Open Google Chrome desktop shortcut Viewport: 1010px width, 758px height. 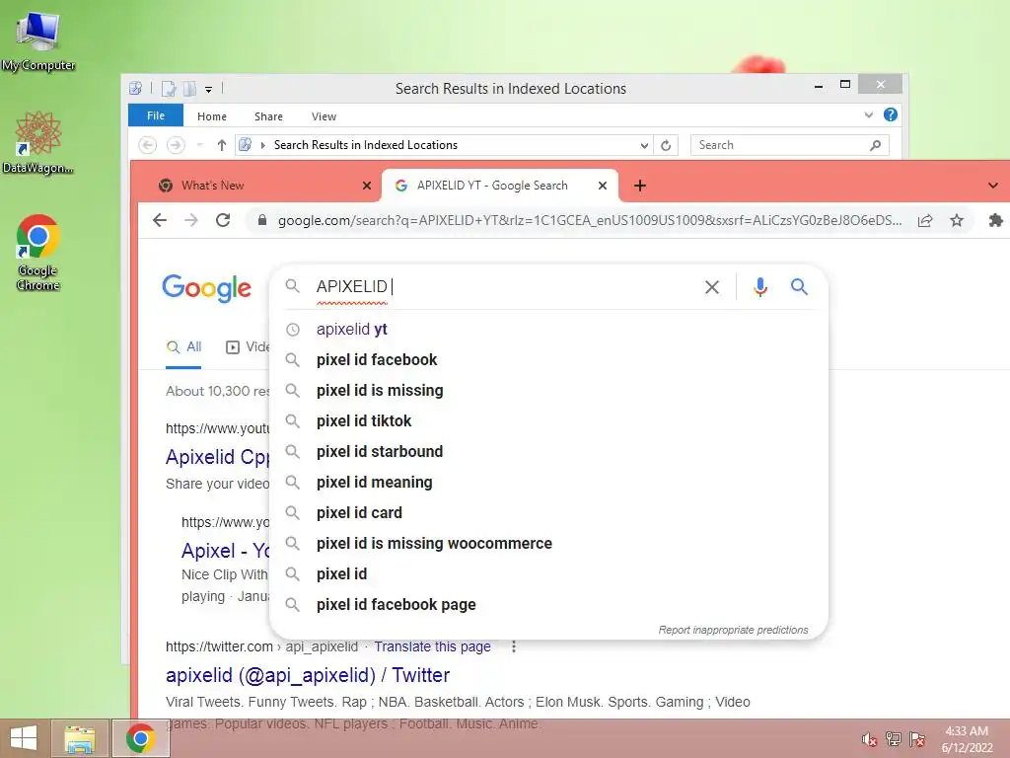pos(38,252)
